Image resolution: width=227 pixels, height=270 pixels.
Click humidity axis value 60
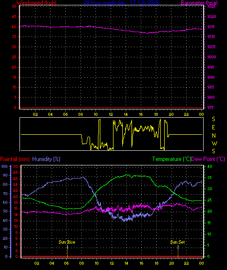5,202
